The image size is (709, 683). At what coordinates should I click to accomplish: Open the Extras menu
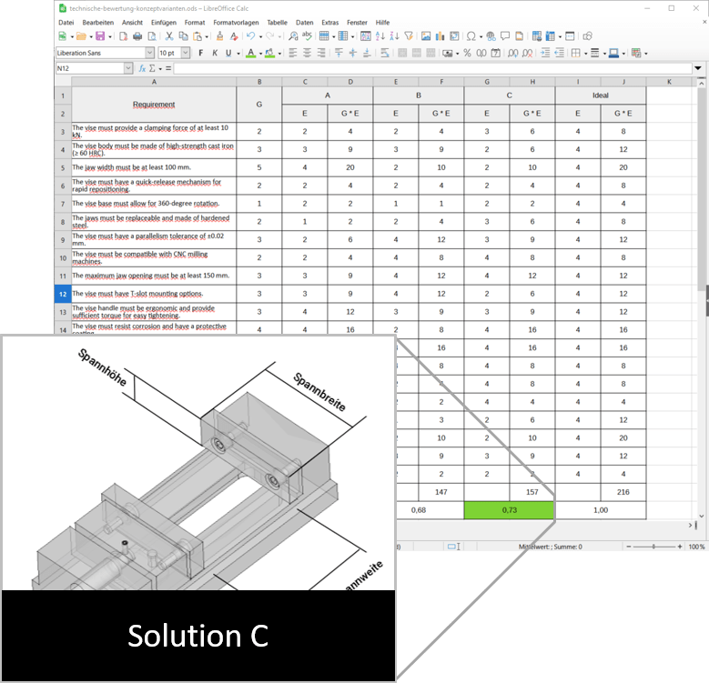(x=329, y=22)
